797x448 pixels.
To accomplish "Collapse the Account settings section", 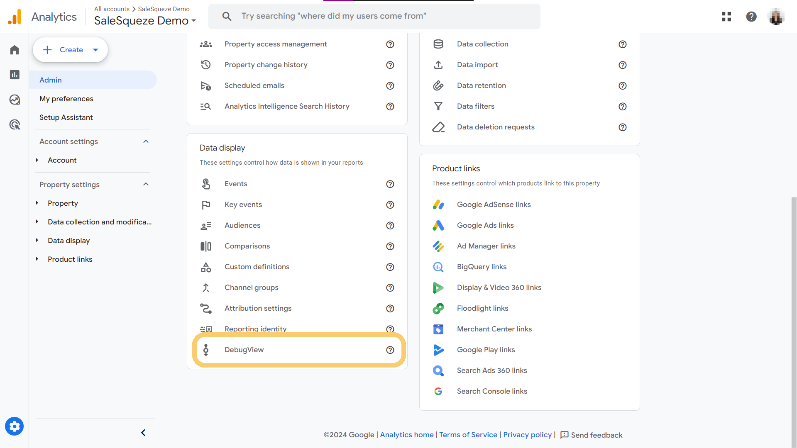I will pos(146,141).
